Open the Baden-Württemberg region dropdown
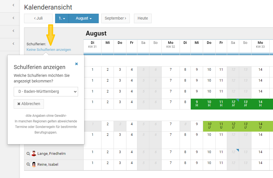Screen dimensions: 273x178 point(46,91)
